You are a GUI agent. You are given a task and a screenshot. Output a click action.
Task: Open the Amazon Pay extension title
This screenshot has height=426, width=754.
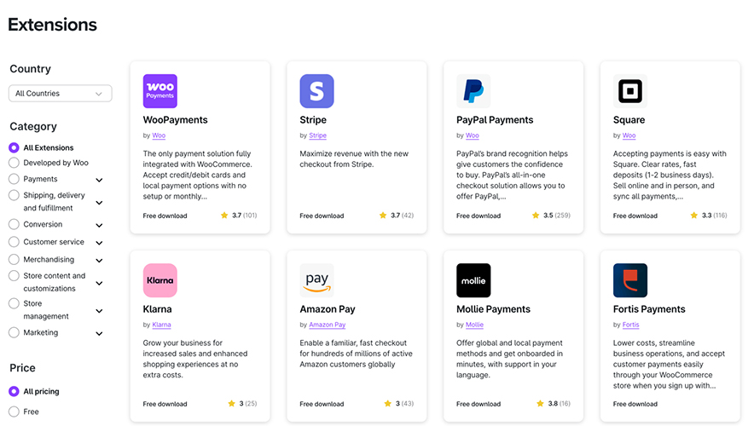click(x=328, y=309)
